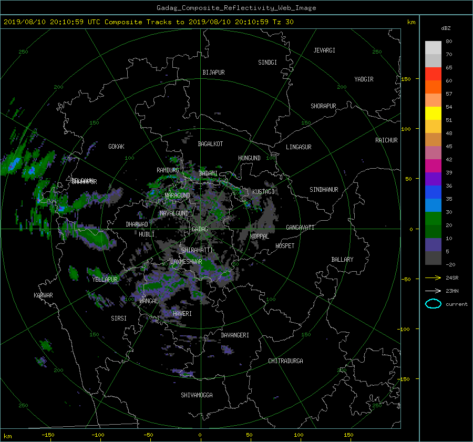Viewport: 473px width, 442px height.
Task: Select the orange 57-60 dBZ legend swatch
Action: click(433, 87)
